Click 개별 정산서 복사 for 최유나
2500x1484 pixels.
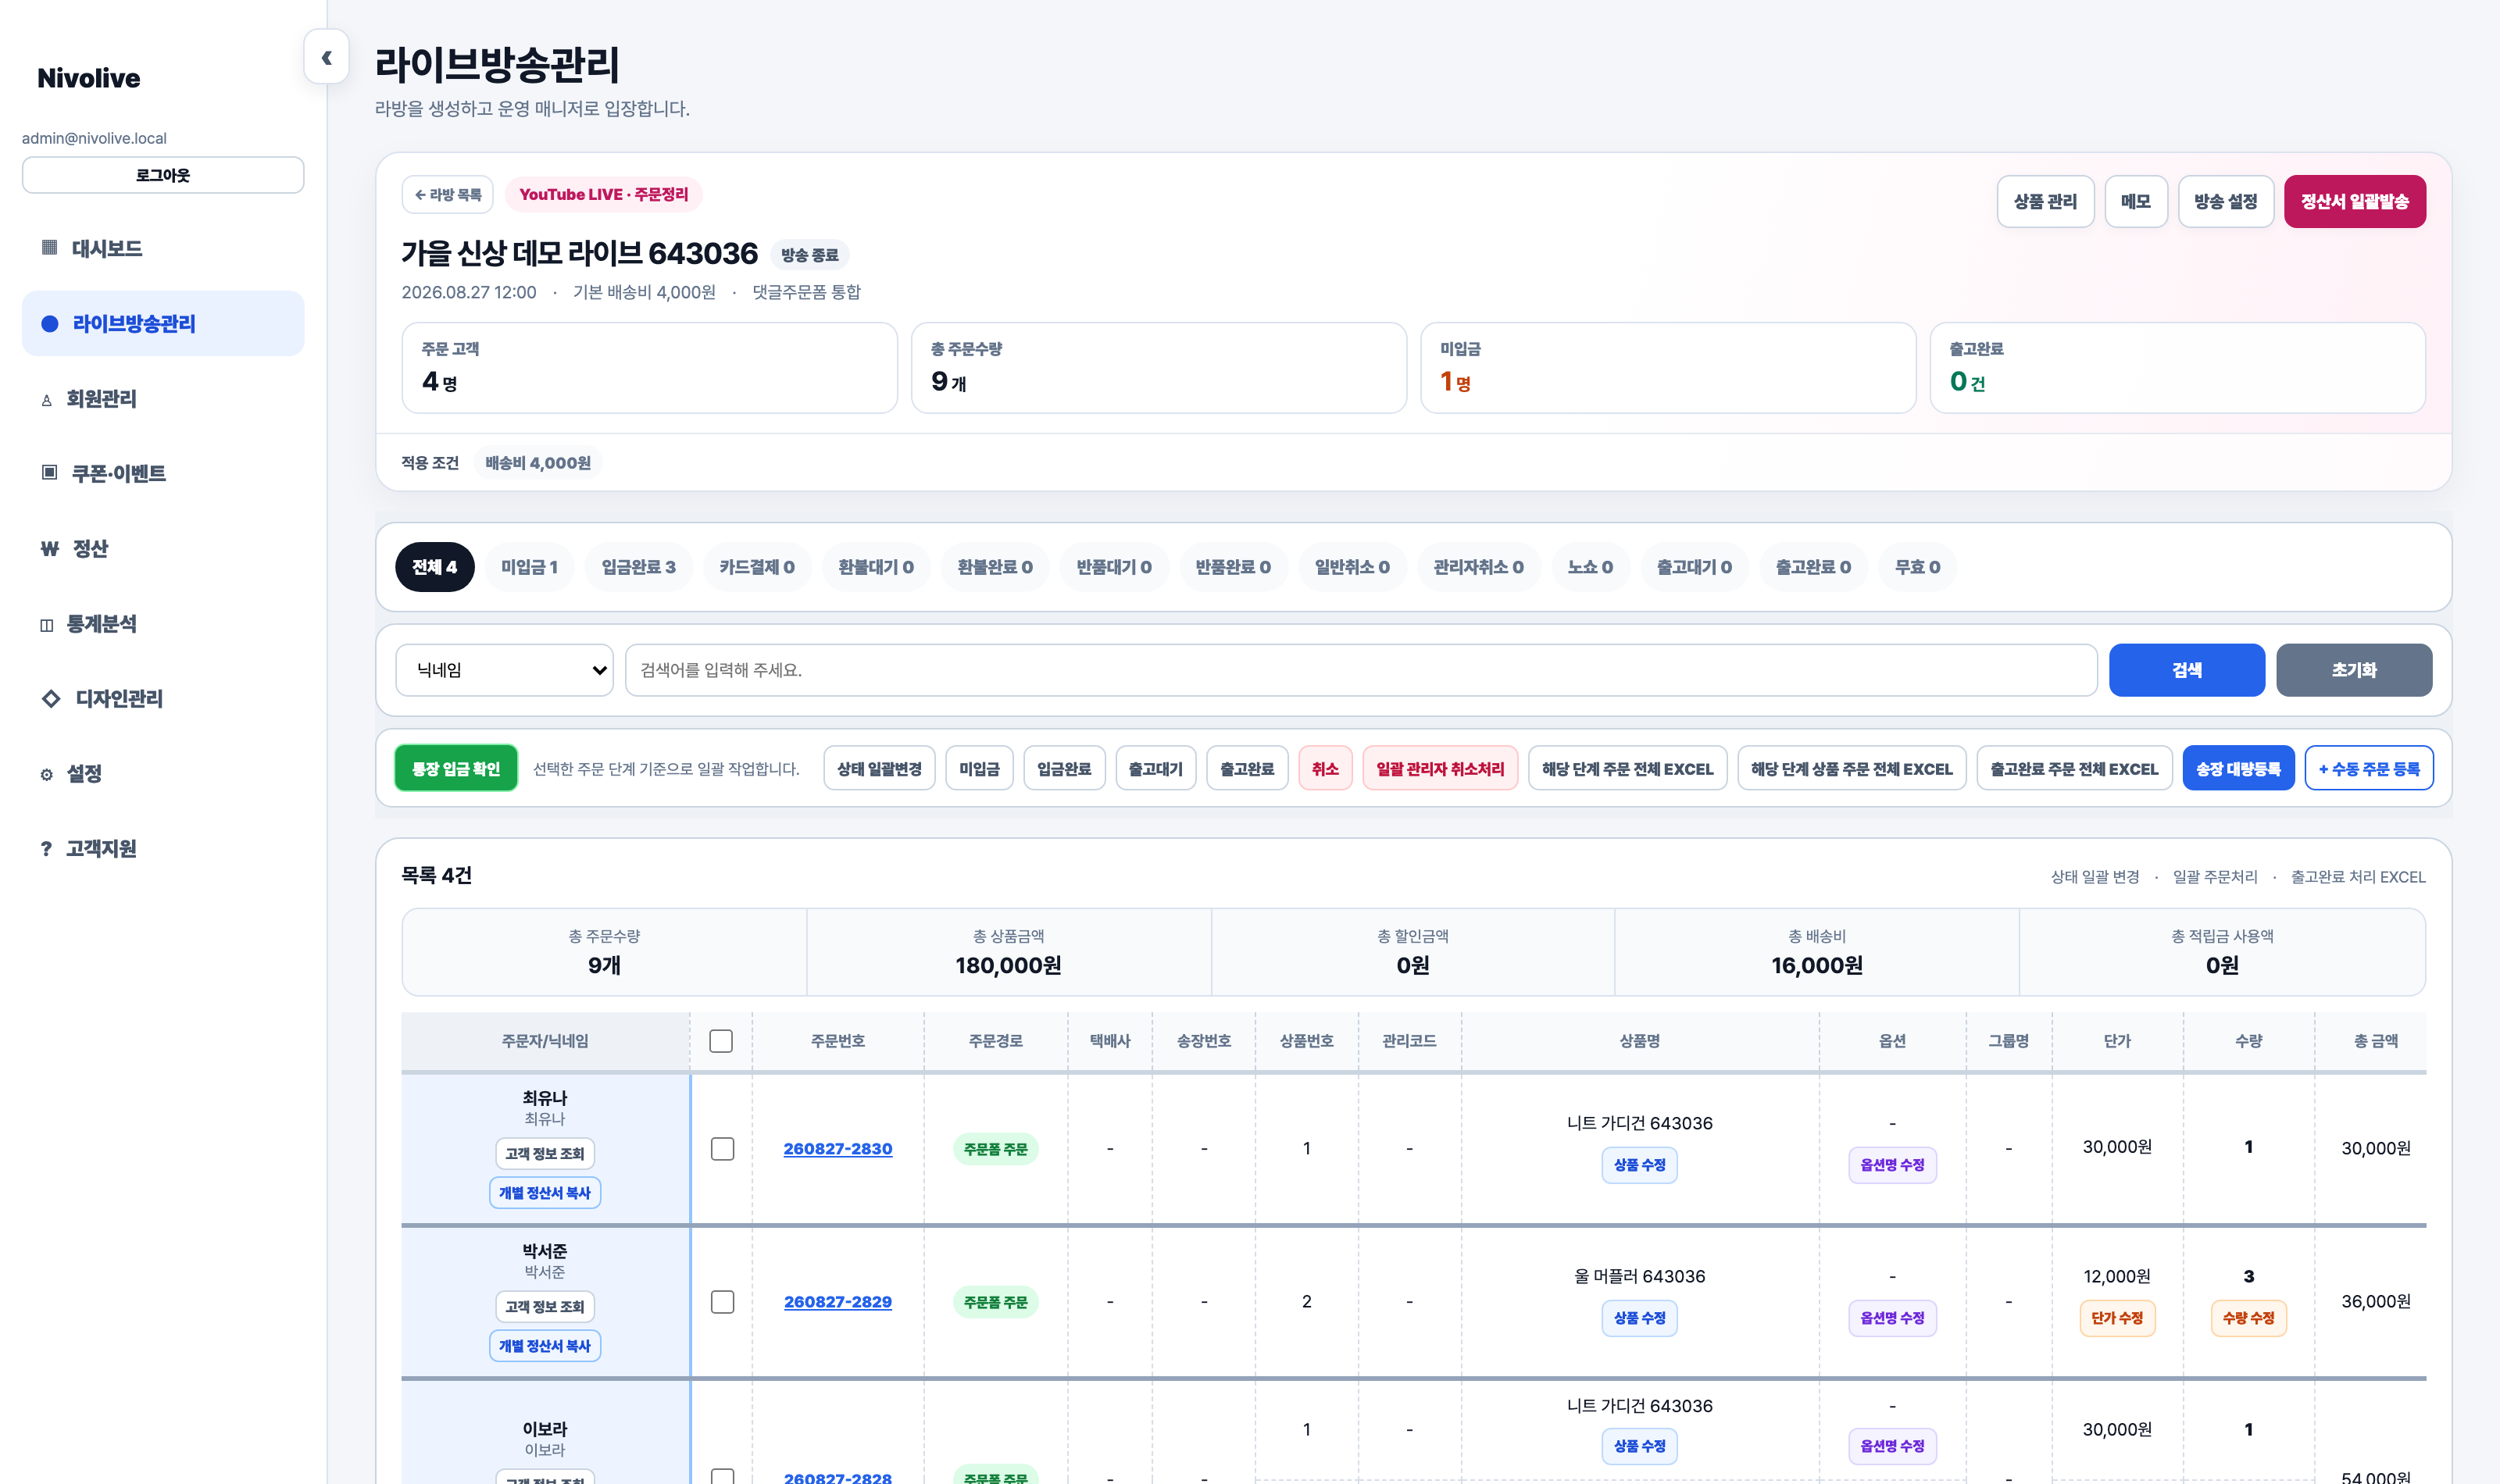coord(544,1192)
